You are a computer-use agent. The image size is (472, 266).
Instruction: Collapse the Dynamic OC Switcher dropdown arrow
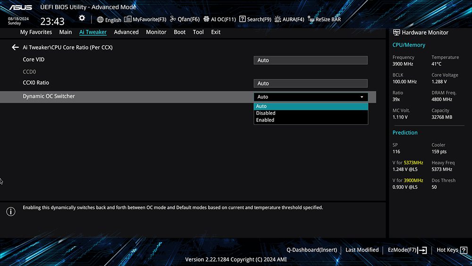click(x=362, y=97)
